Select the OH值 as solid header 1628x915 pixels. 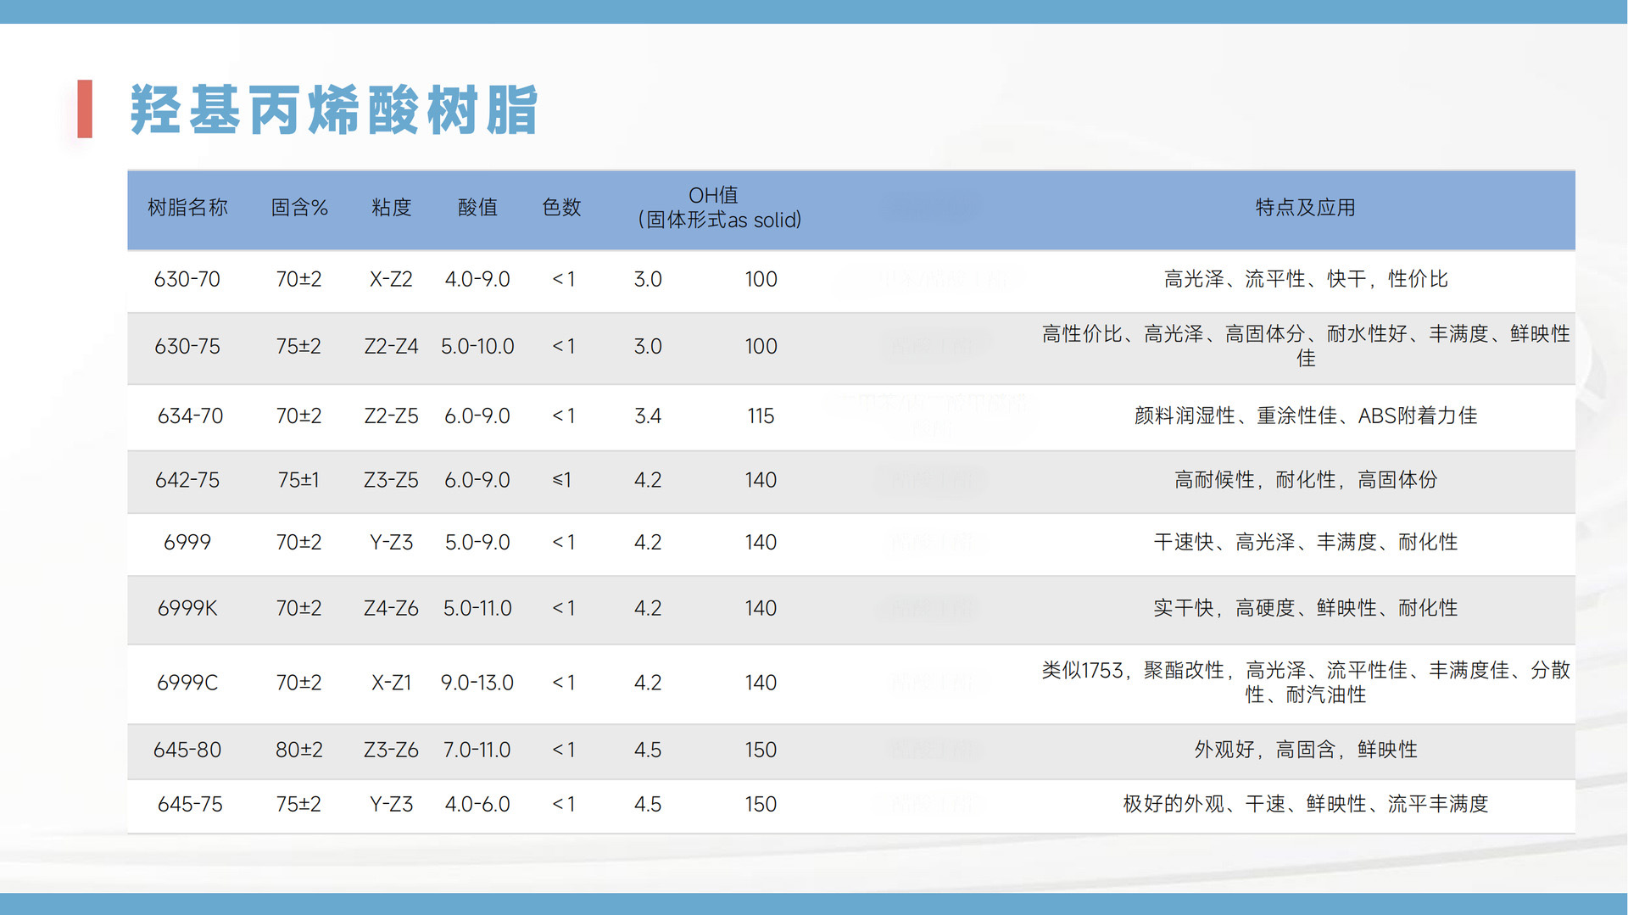click(x=718, y=208)
